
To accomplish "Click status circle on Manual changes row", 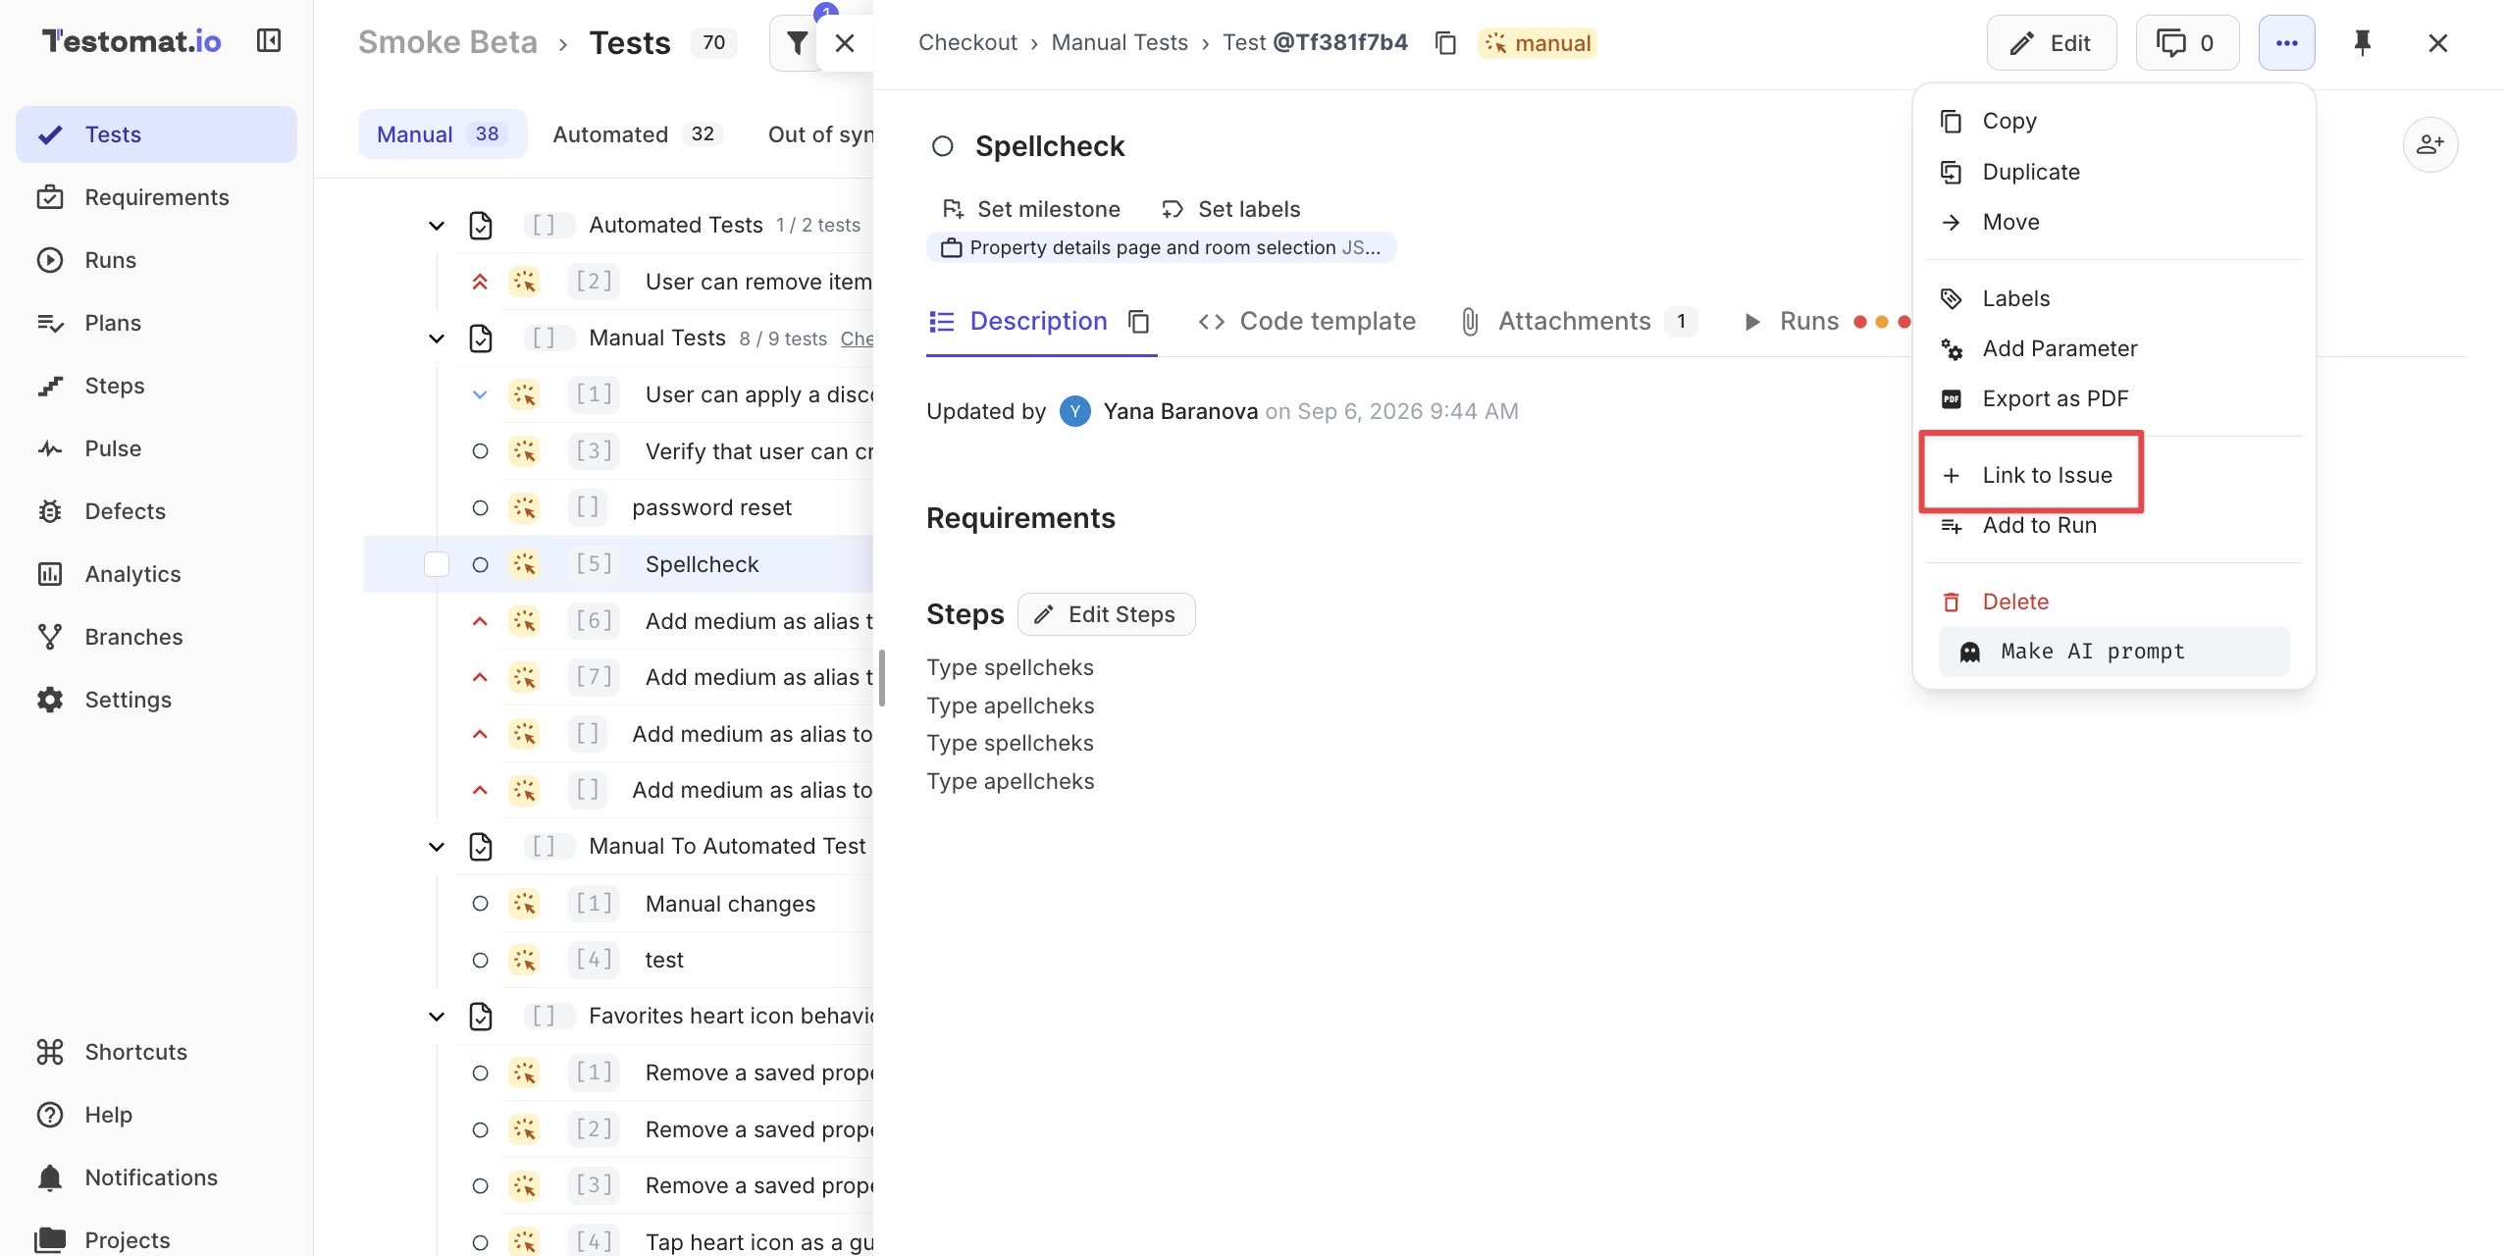I will [x=480, y=904].
